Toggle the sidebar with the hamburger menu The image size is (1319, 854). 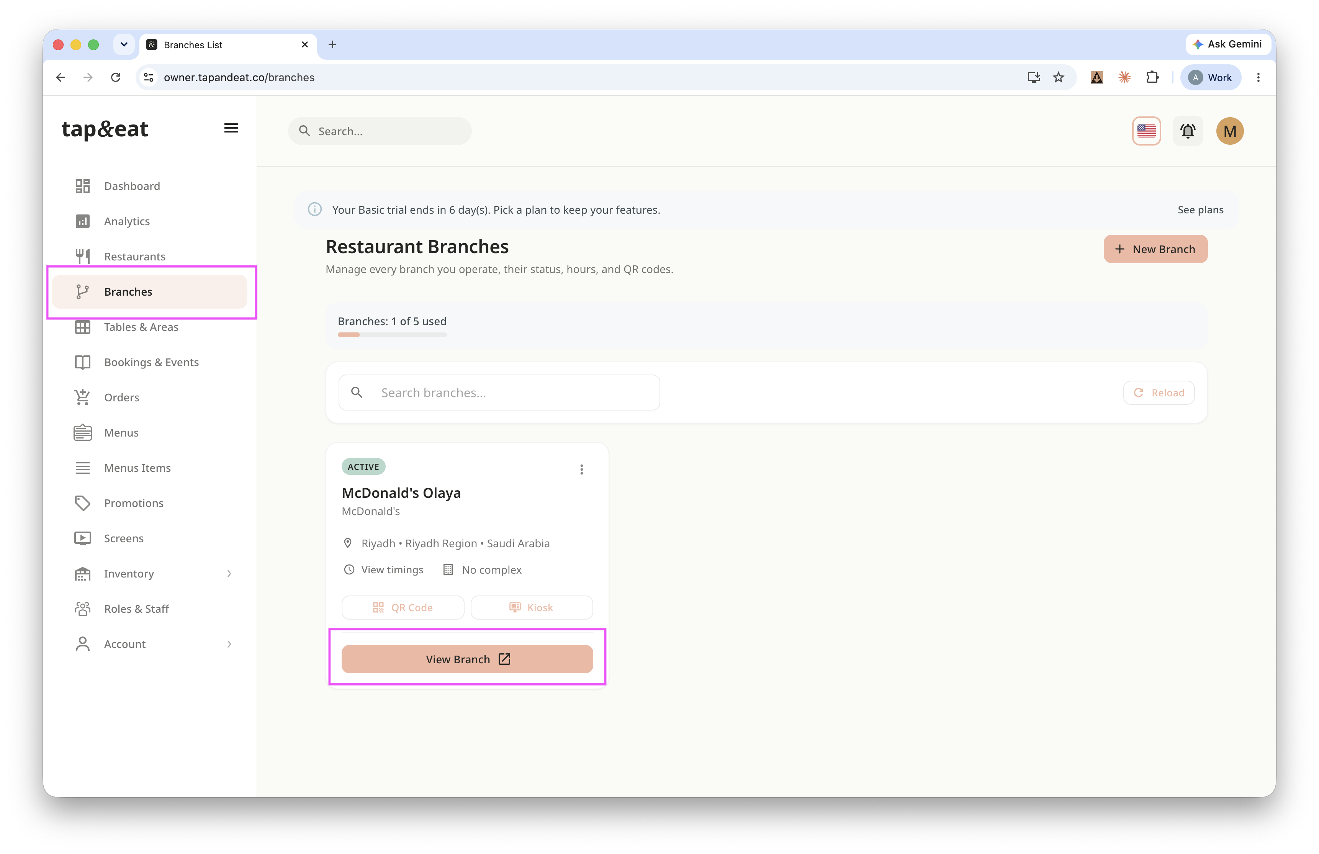click(x=231, y=129)
